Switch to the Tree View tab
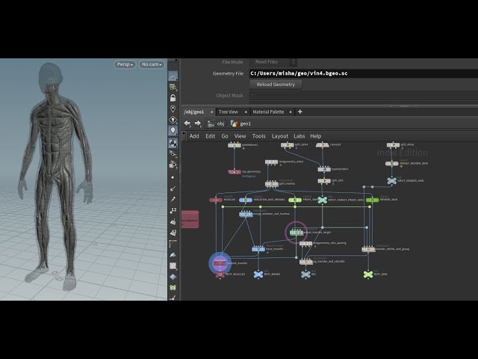Viewport: 478px width, 359px height. [x=229, y=112]
